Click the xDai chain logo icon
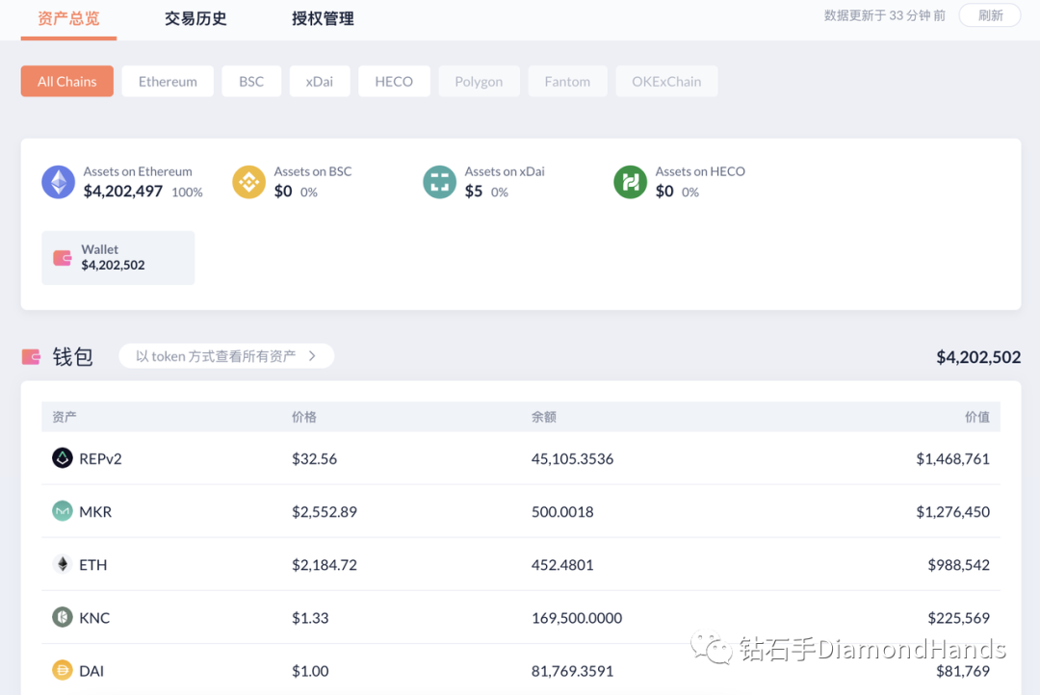The height and width of the screenshot is (695, 1040). coord(439,182)
